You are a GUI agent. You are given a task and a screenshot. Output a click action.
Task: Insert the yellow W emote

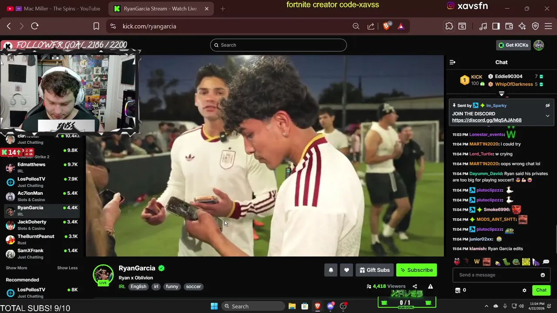click(476, 262)
